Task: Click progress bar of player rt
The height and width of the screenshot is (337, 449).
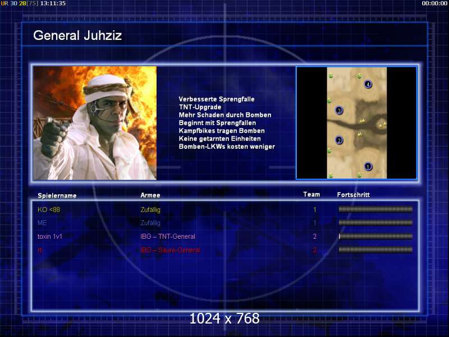Action: click(x=375, y=249)
